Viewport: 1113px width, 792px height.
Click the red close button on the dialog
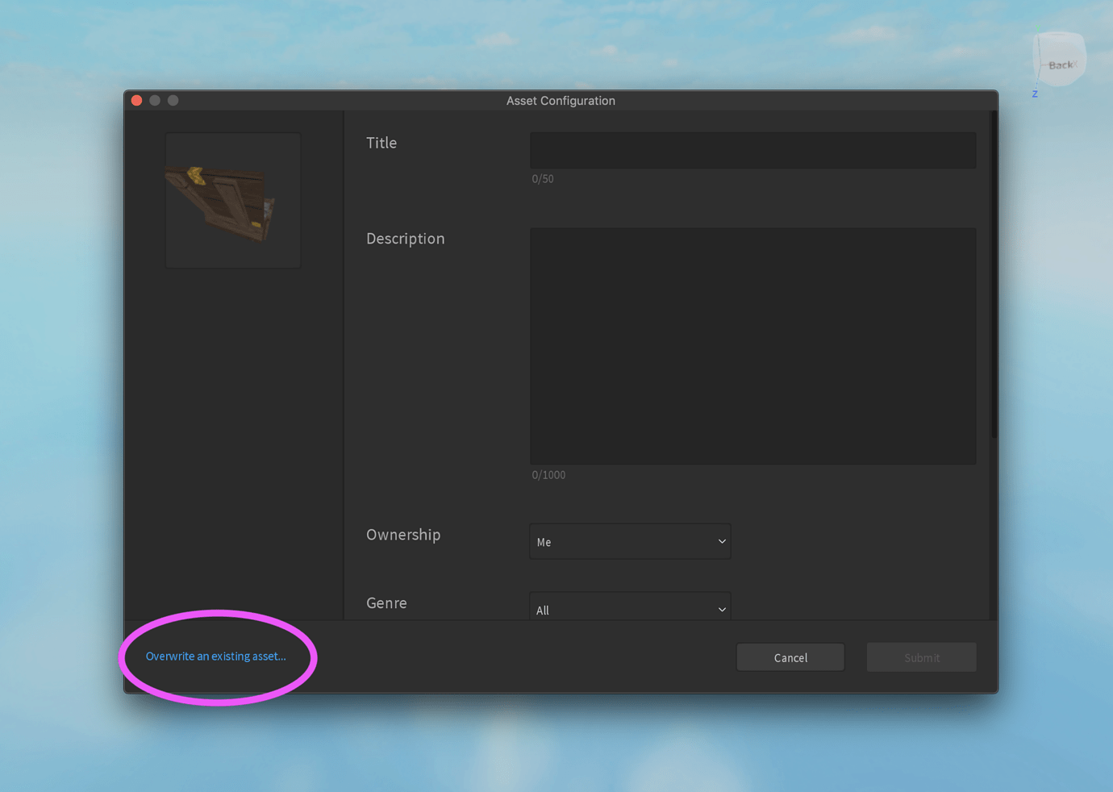(136, 100)
